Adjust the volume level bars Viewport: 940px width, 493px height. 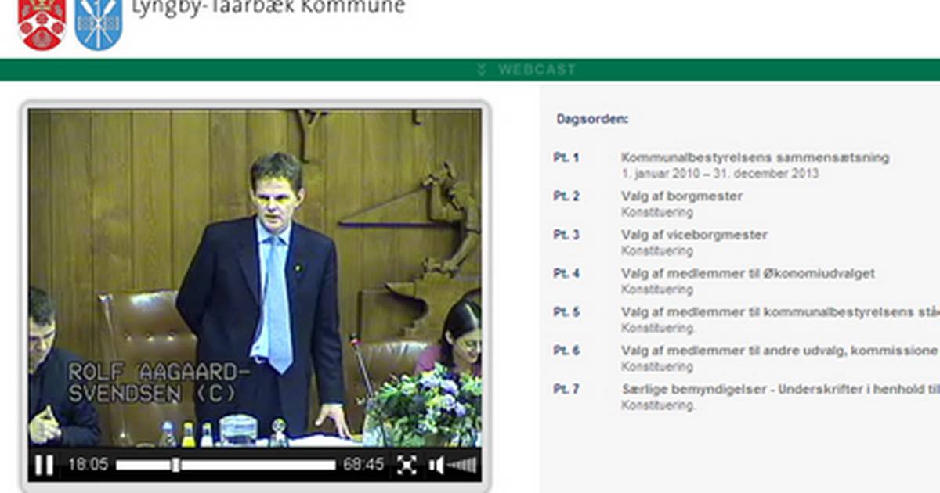(462, 466)
